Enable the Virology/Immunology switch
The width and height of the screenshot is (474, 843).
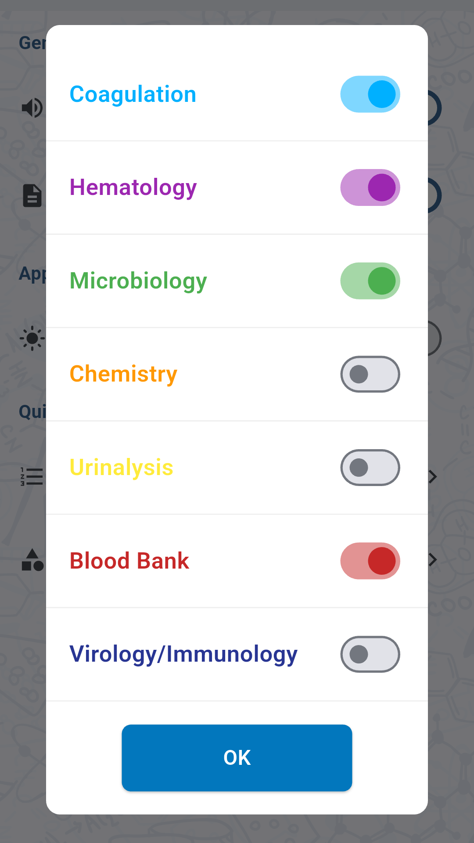370,654
